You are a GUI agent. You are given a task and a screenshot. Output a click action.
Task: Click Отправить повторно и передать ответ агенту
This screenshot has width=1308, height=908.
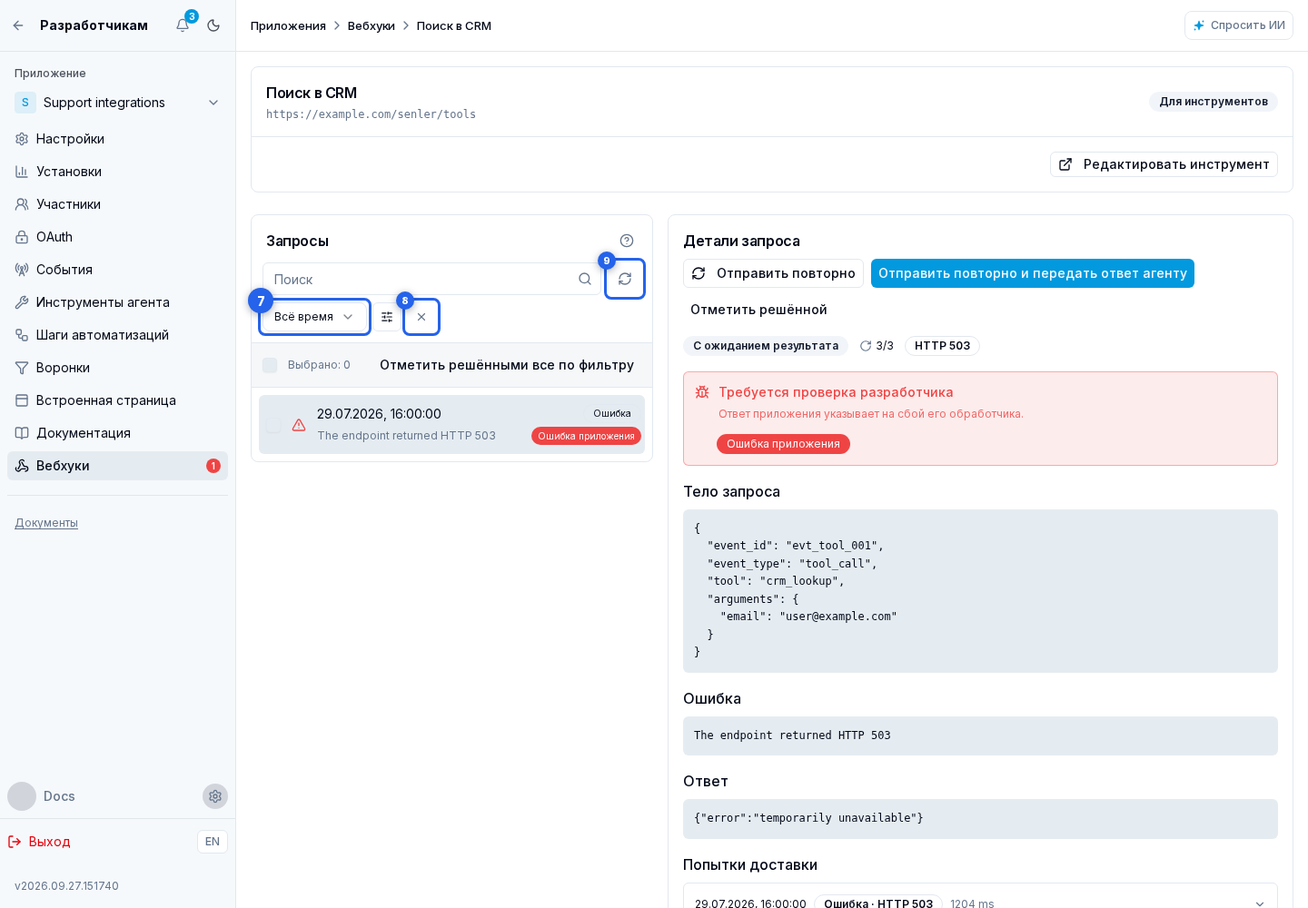(1033, 273)
